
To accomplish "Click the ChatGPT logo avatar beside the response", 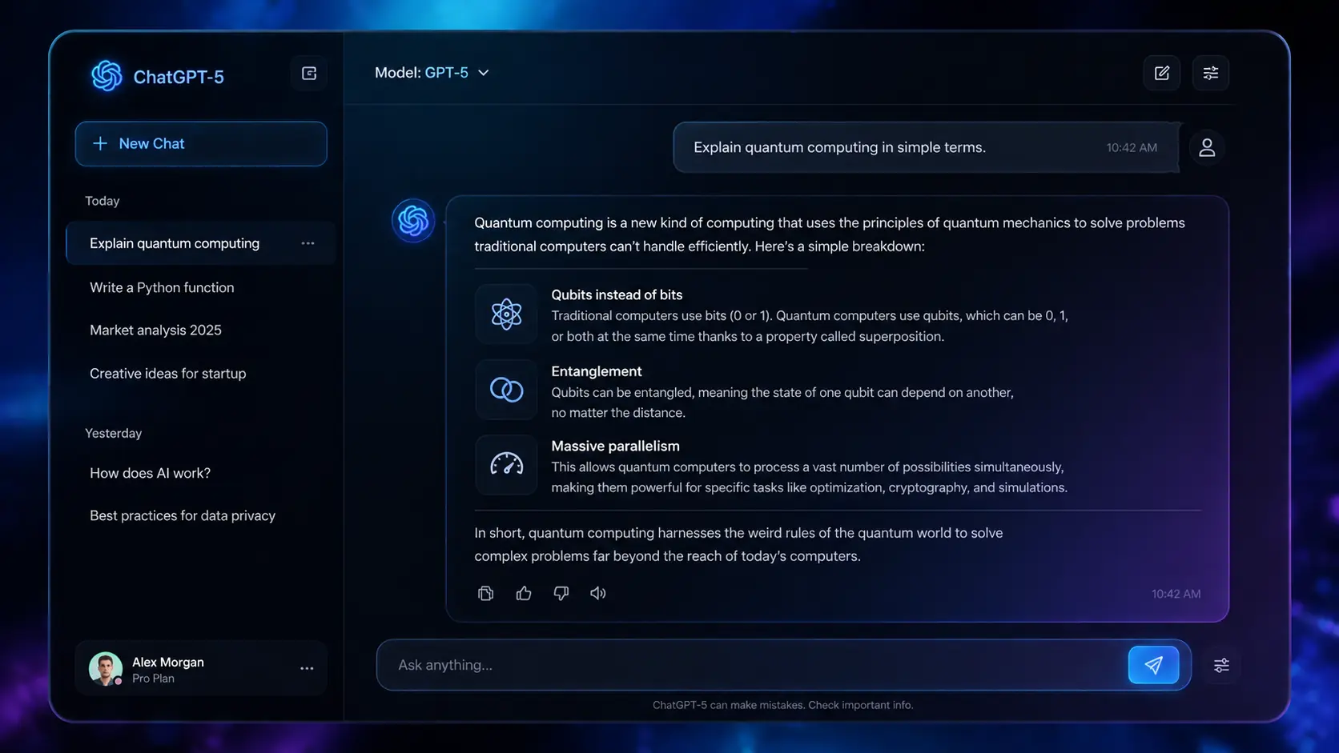I will [412, 221].
